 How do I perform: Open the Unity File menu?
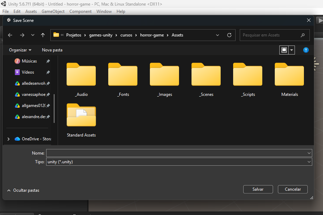[6, 11]
